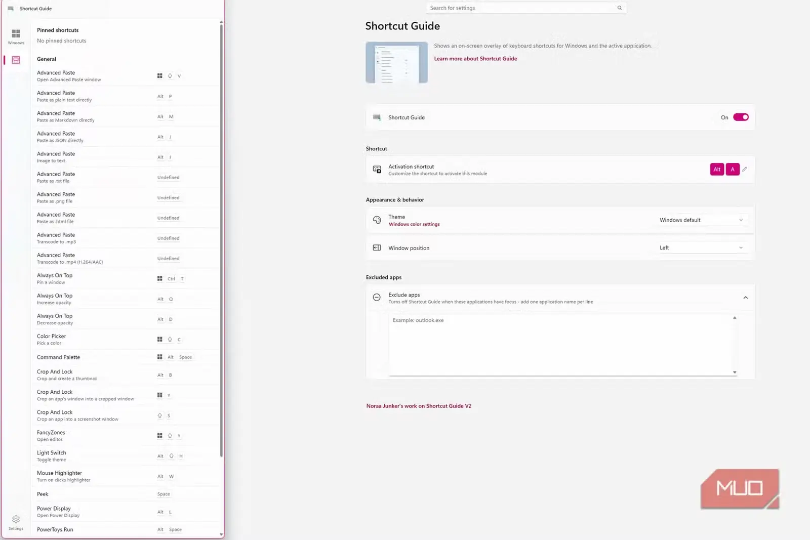Screen dimensions: 810x540
Task: Click the A key in activation shortcut
Action: (x=732, y=169)
